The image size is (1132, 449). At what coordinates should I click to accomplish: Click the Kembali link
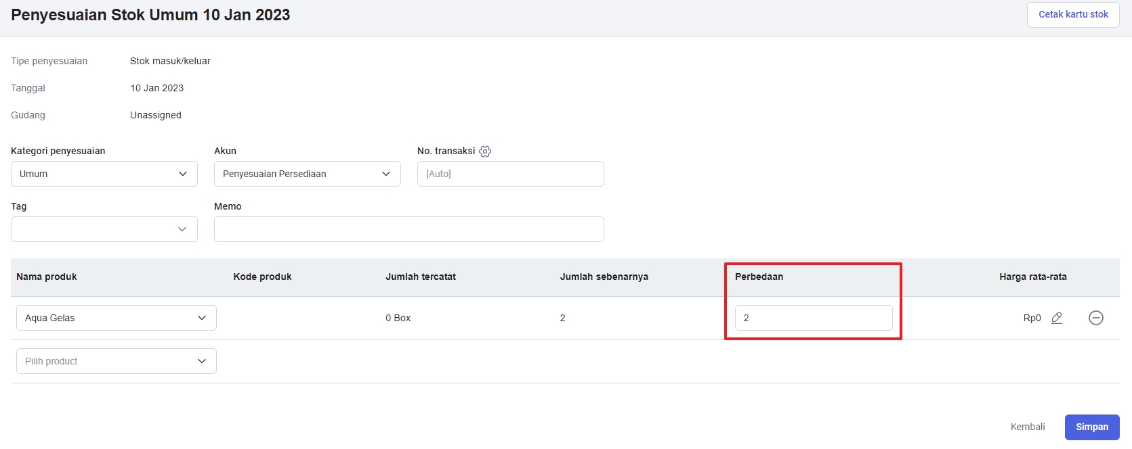tap(1028, 427)
